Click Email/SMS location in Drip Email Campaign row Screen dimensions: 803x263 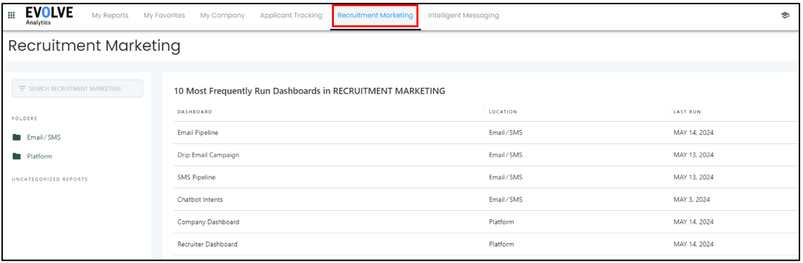point(506,155)
